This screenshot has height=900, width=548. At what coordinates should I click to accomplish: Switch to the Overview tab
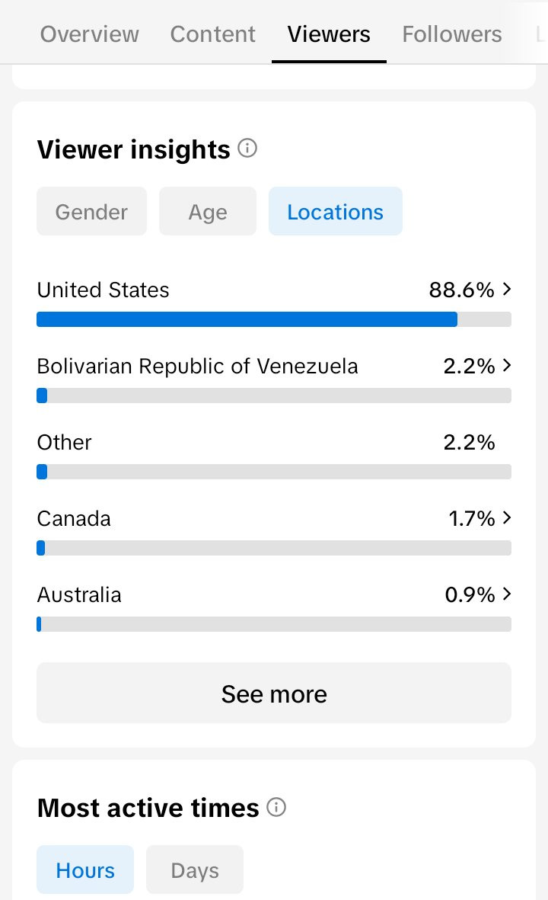tap(89, 34)
